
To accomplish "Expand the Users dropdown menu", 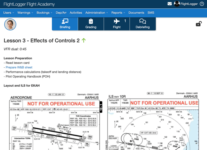I will click(8, 13).
